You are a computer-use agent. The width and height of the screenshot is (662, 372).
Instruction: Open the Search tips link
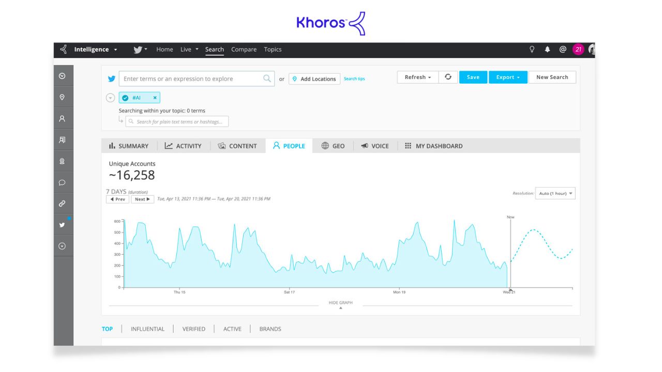354,79
